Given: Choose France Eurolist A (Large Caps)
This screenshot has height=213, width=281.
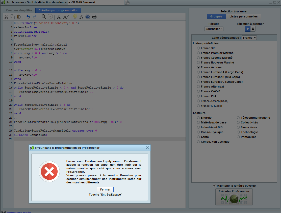Looking at the screenshot, I should (x=198, y=72).
